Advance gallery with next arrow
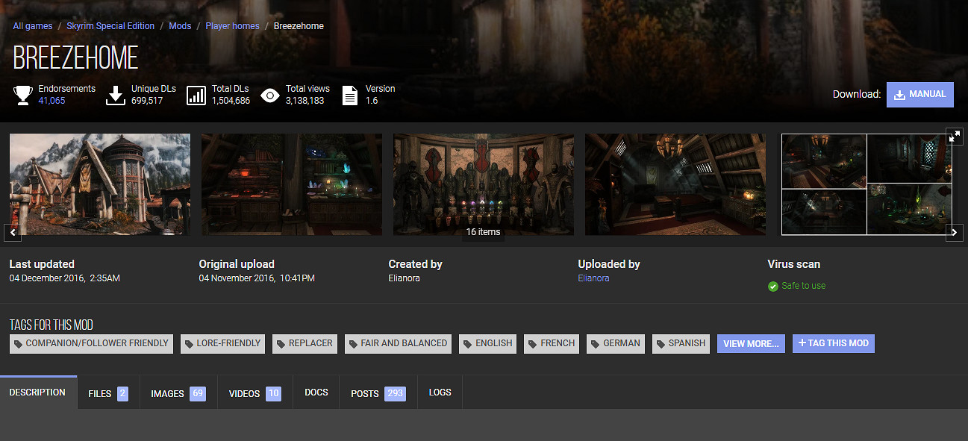968x441 pixels. 955,233
